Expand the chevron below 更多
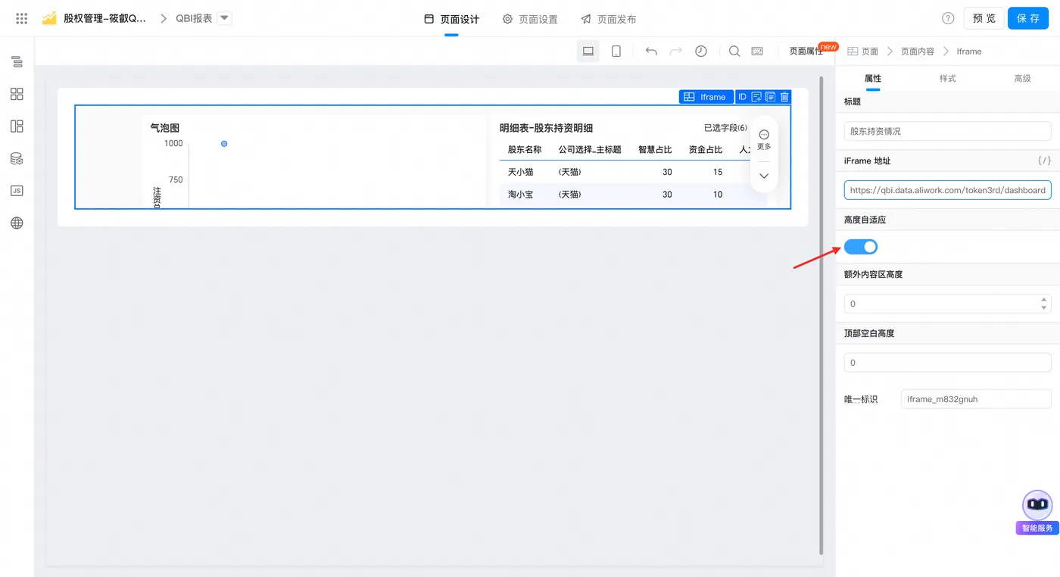 764,176
